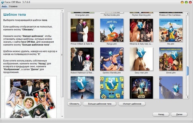Select the Star Wars poster template thumbnail

pyautogui.click(x=141, y=87)
